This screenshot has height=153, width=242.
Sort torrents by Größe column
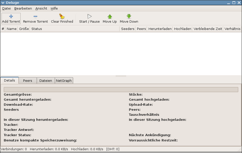point(24,29)
